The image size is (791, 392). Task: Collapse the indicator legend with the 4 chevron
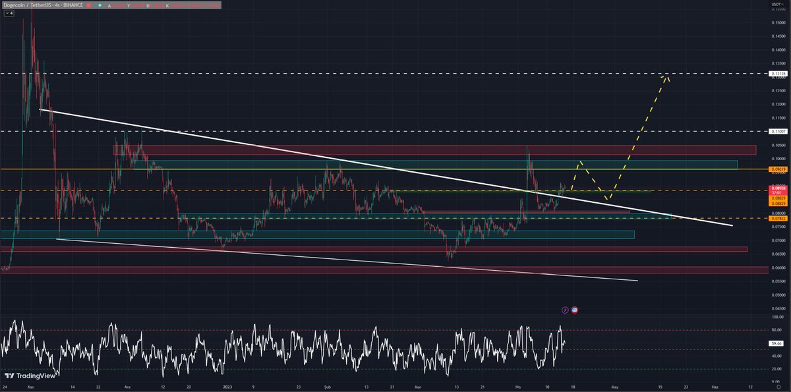point(9,13)
